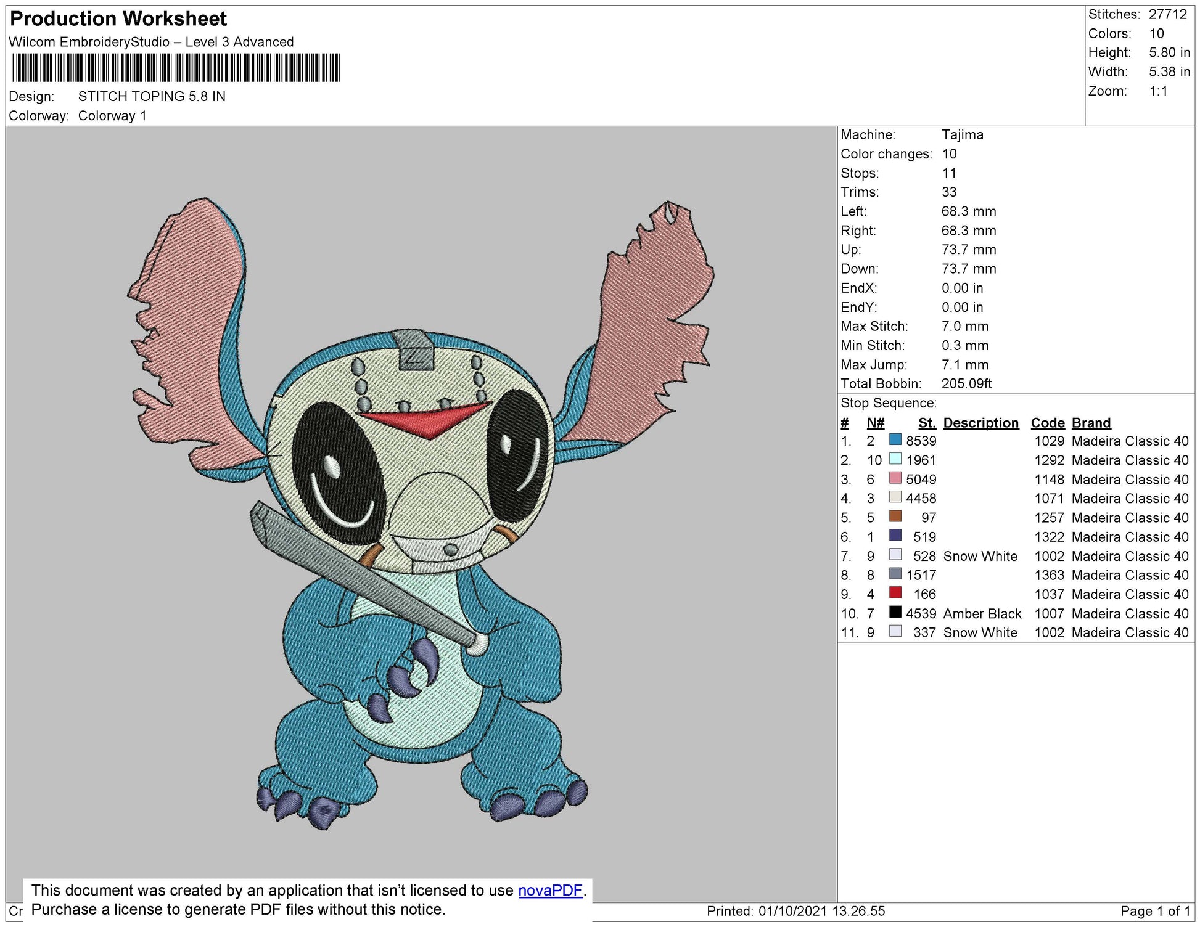Click the pink 1148 thread color swatch
This screenshot has width=1200, height=927.
tap(895, 478)
